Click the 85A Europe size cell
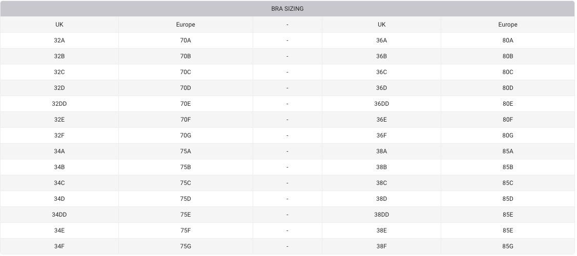577x256 pixels. [507, 151]
